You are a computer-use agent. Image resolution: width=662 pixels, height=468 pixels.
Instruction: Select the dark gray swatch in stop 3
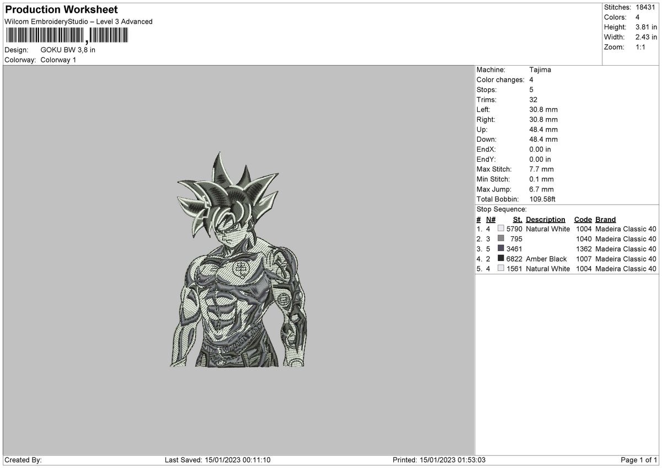[x=501, y=249]
